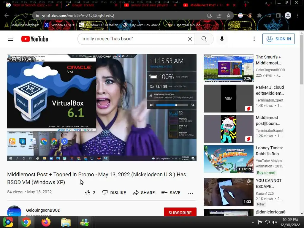The width and height of the screenshot is (304, 228).
Task: Click scrollbar down arrow
Action: click(302, 214)
